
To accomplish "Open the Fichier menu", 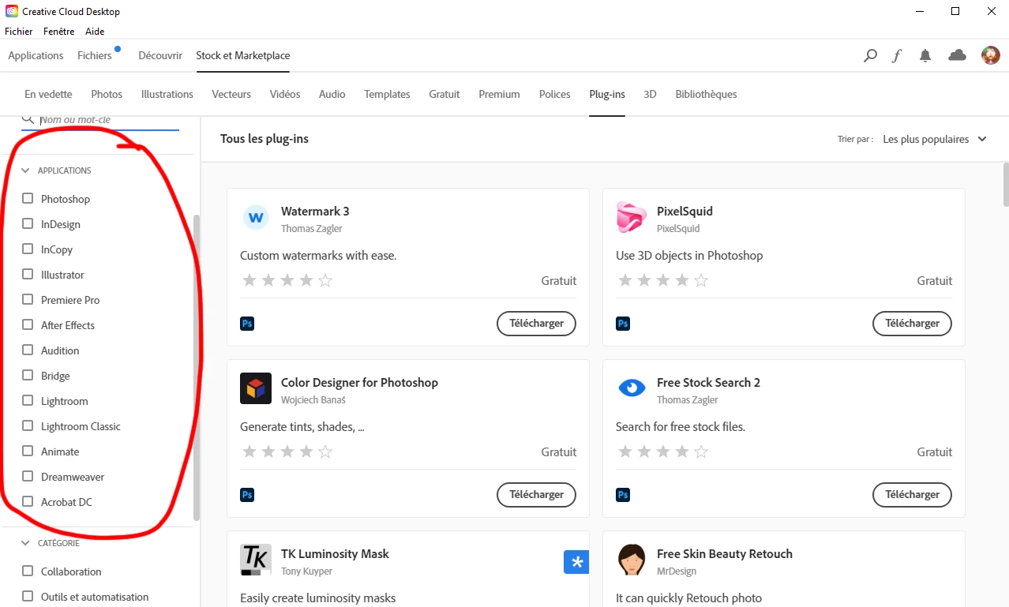I will pos(19,32).
